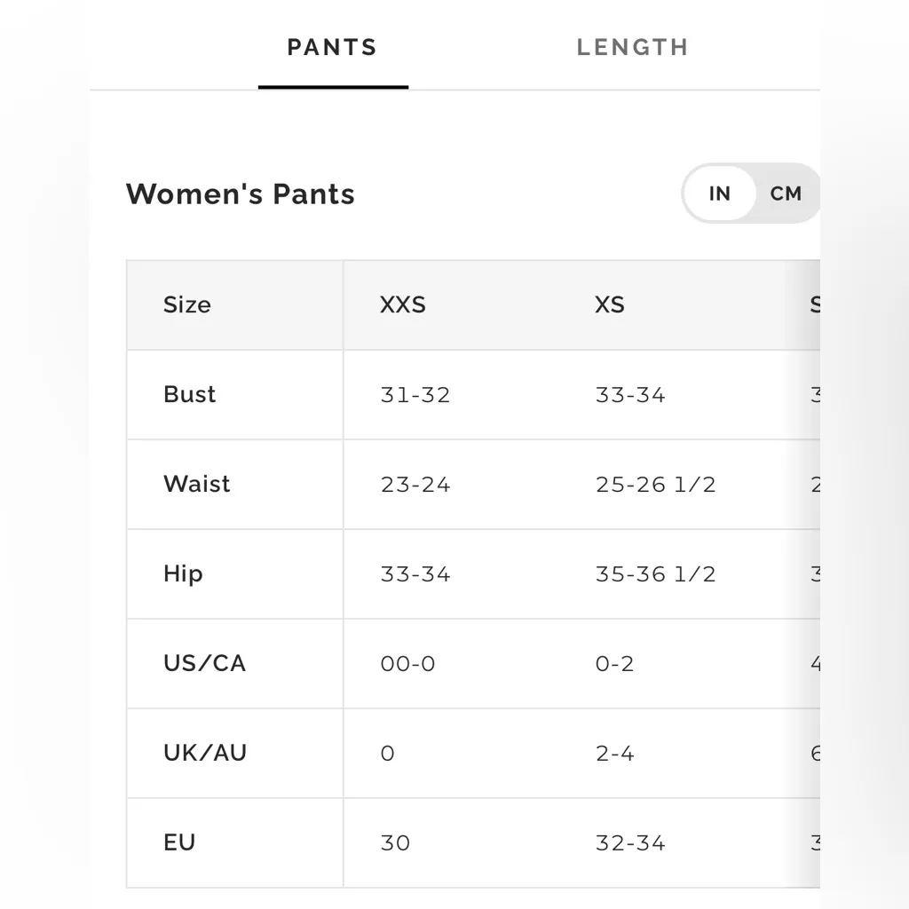Click the Size header cell

coord(186,304)
